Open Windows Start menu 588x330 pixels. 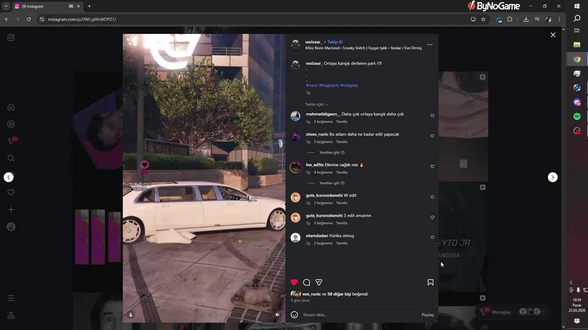click(x=577, y=6)
